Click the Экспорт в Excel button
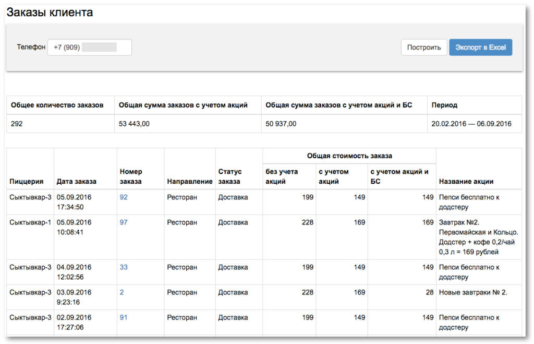Image resolution: width=534 pixels, height=344 pixels. pyautogui.click(x=480, y=48)
